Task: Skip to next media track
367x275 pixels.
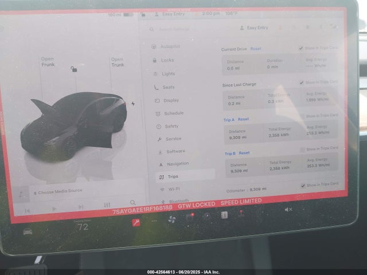Action: tap(81, 207)
